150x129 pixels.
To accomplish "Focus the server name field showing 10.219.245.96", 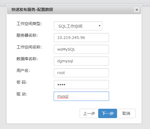I will coord(82,38).
